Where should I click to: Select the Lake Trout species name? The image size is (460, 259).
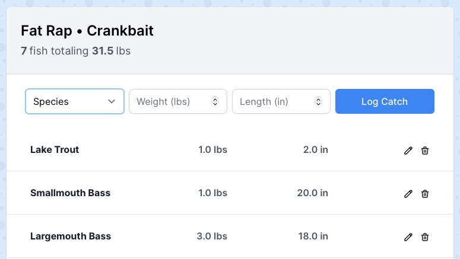click(x=55, y=150)
